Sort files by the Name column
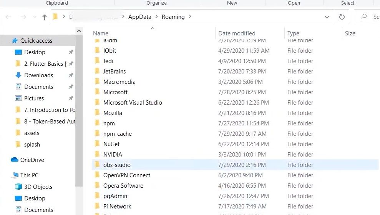 pos(101,33)
